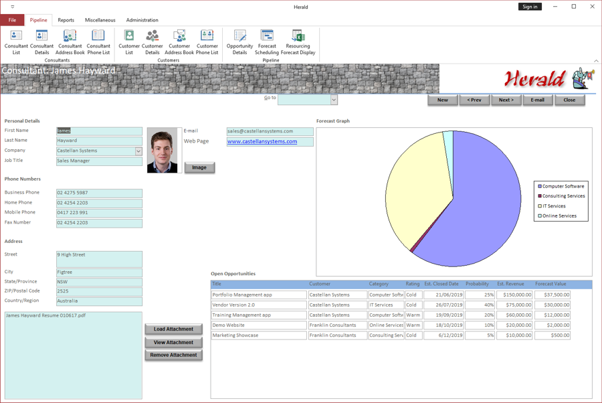Click the Home Phone field
The width and height of the screenshot is (602, 403).
(99, 203)
